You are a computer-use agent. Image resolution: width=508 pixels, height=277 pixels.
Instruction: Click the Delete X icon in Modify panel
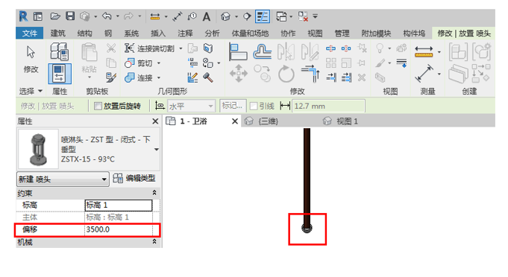click(362, 77)
